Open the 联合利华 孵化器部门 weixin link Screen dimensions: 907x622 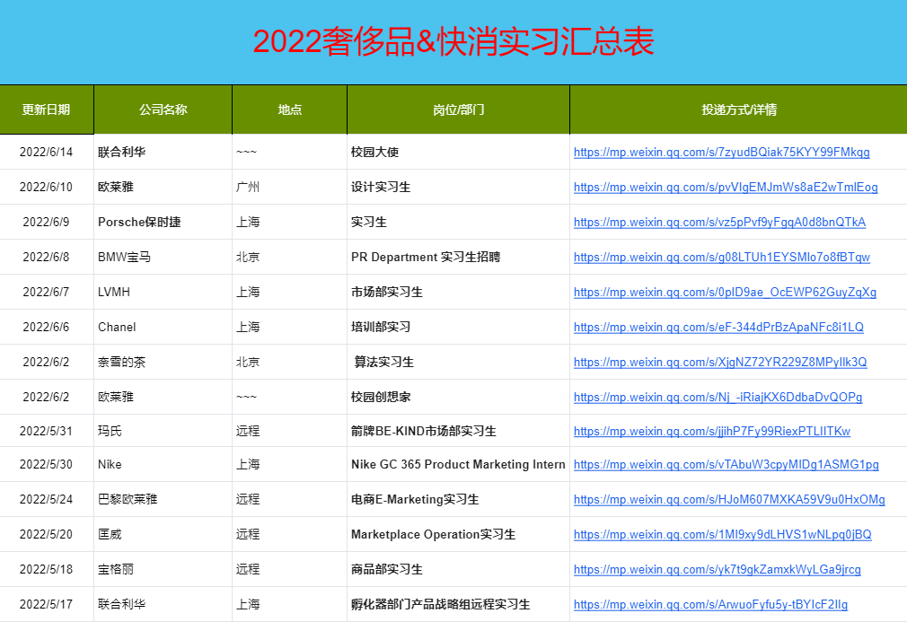click(711, 605)
